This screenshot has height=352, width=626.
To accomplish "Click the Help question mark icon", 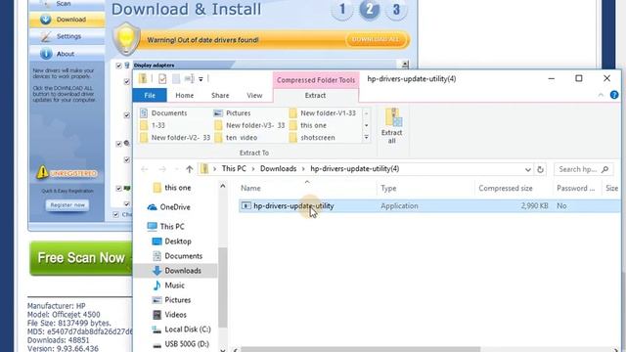I will click(x=614, y=95).
